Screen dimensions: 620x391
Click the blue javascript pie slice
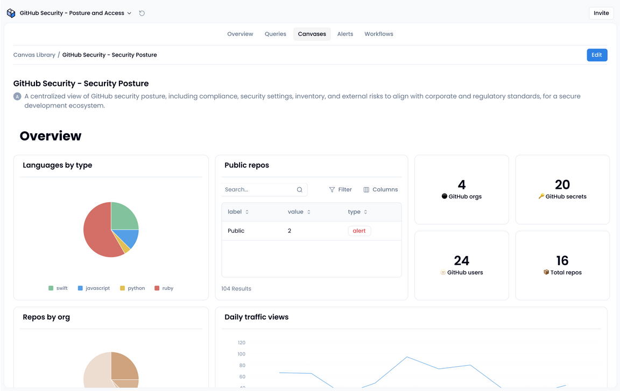coord(130,238)
